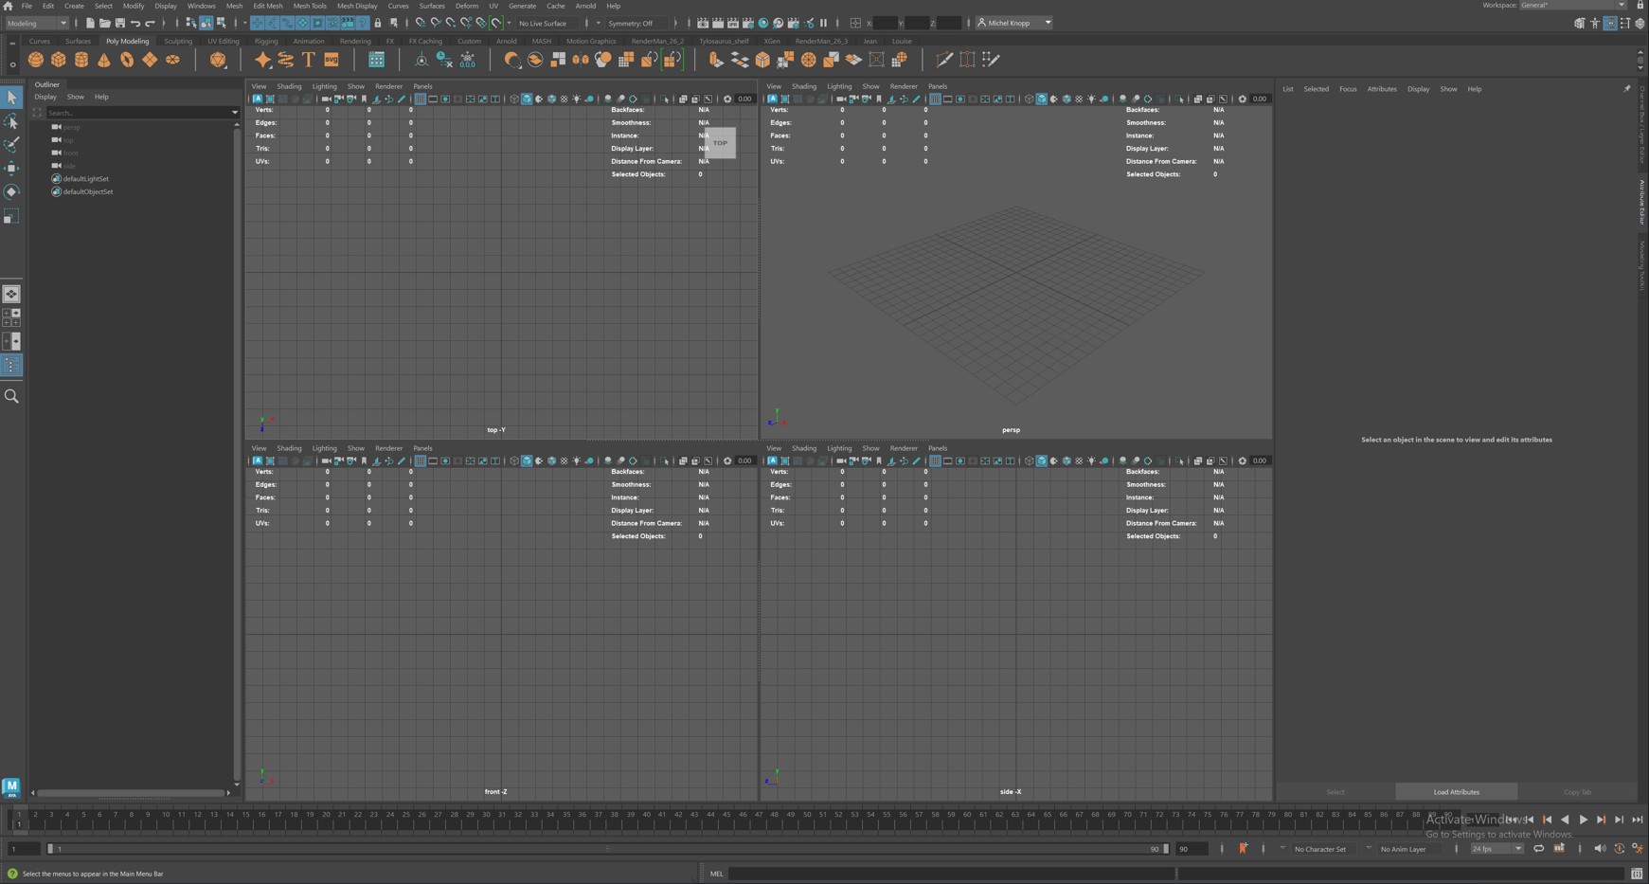Click the magnifier search icon in left sidebar
Screen dimensions: 1649x884
click(11, 396)
